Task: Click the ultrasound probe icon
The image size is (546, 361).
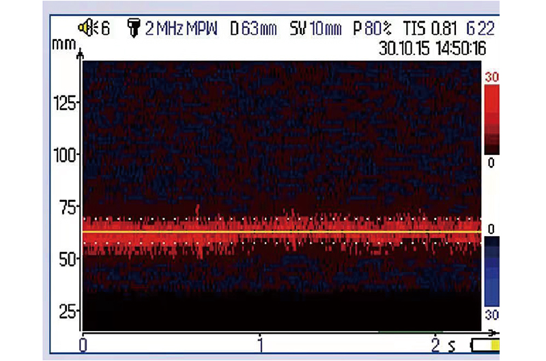Action: pos(133,29)
